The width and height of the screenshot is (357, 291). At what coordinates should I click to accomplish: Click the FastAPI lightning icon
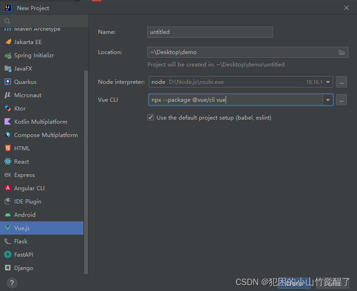[x=8, y=254]
